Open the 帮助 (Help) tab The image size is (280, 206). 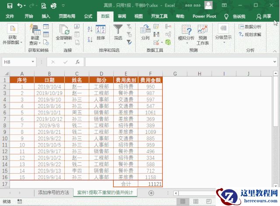pos(180,17)
